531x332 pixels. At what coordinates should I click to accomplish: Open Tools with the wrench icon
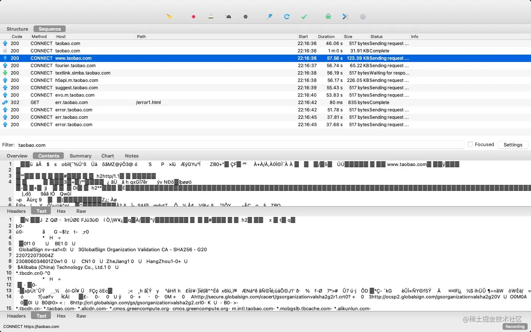346,17
